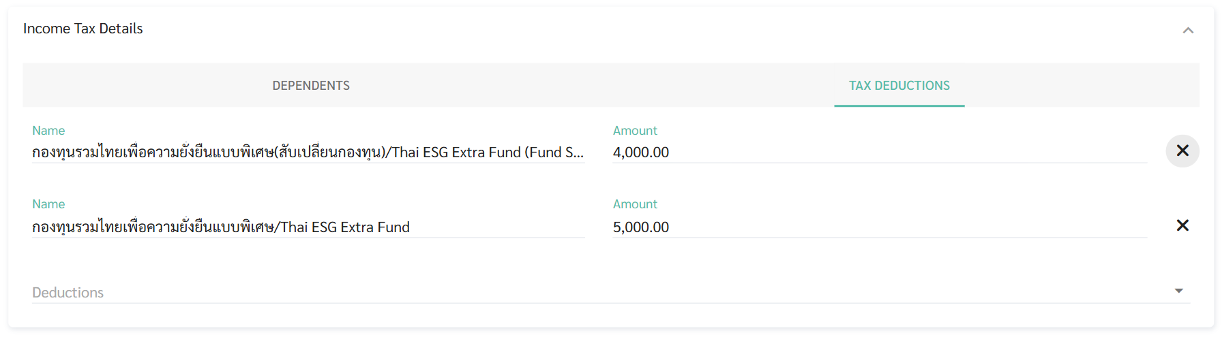
Task: Click Amount label above 5,000.00
Action: coord(635,204)
